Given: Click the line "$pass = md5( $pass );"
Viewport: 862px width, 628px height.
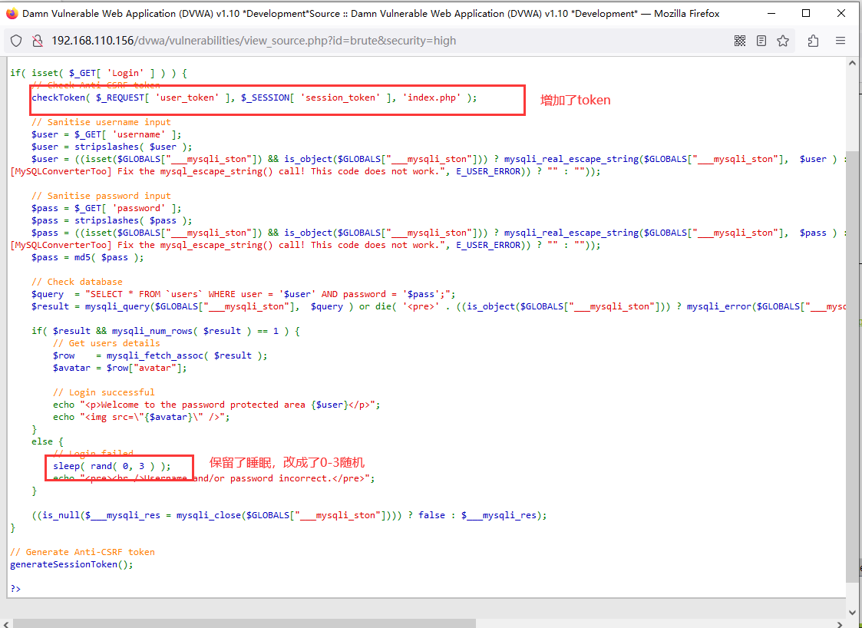Looking at the screenshot, I should [88, 257].
